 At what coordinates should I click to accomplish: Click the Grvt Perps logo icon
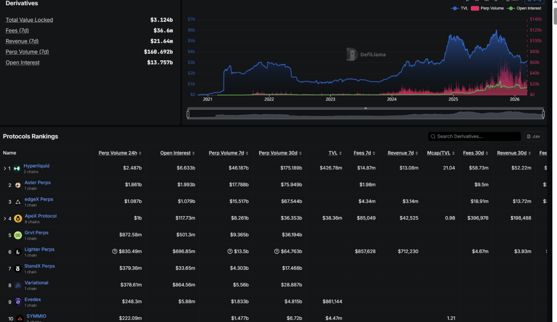point(18,235)
